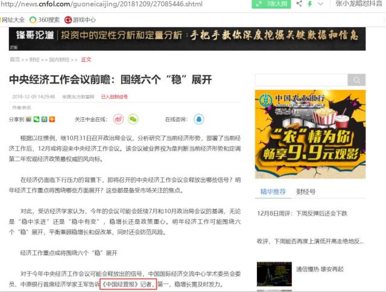Click the 《中国经营报》记者 text in the article
This screenshot has height=292, width=386.
pyautogui.click(x=128, y=284)
